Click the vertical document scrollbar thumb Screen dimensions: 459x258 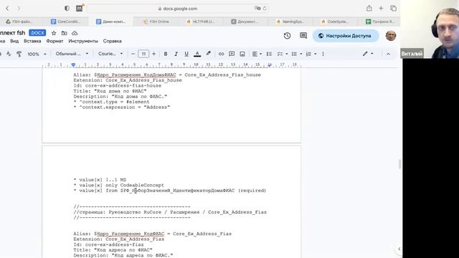(399, 164)
